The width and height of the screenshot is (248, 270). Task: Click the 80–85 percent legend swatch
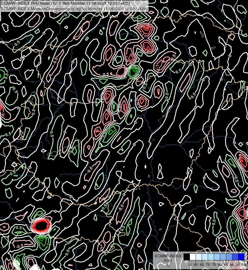click(x=223, y=257)
